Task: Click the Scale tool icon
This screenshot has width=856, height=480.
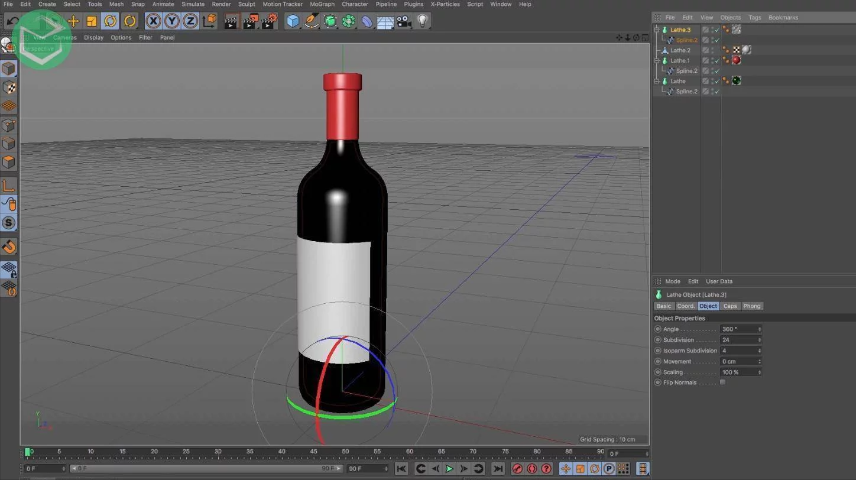Action: tap(92, 21)
